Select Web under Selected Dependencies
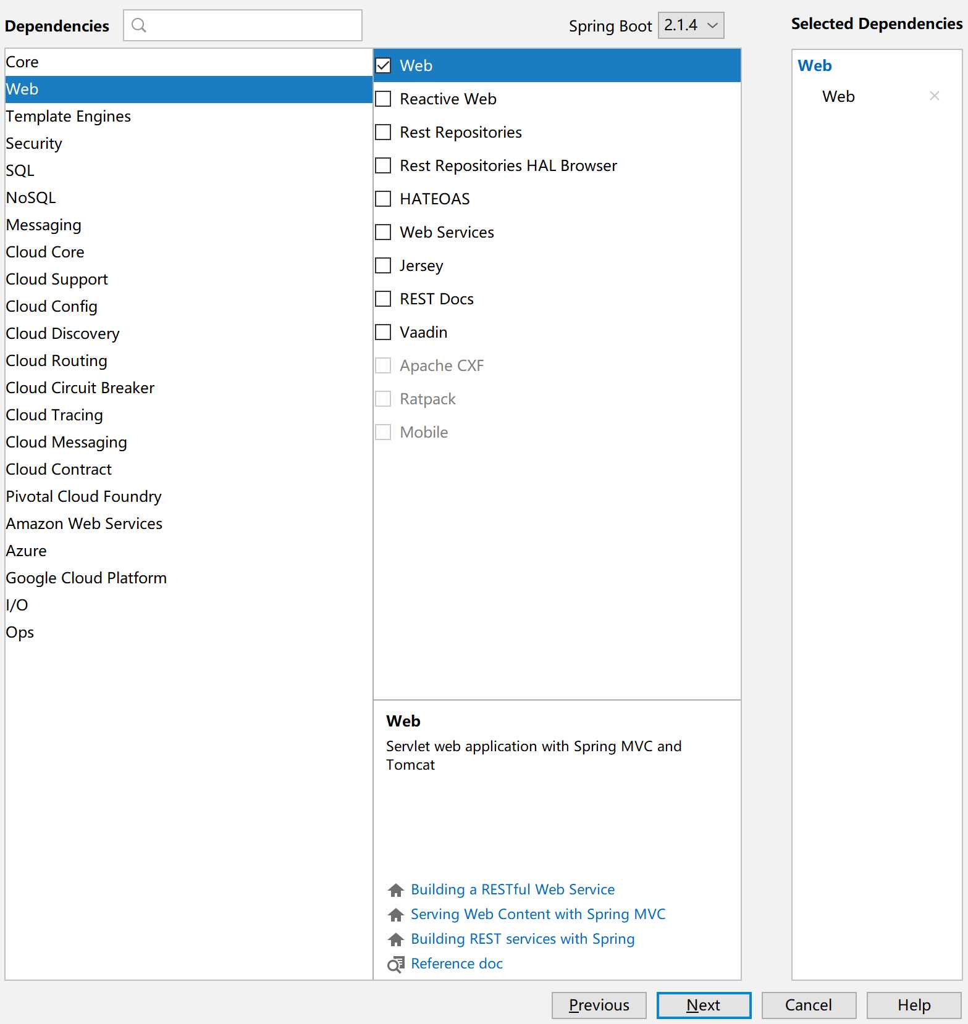Screen dimensions: 968x1024 tap(838, 96)
